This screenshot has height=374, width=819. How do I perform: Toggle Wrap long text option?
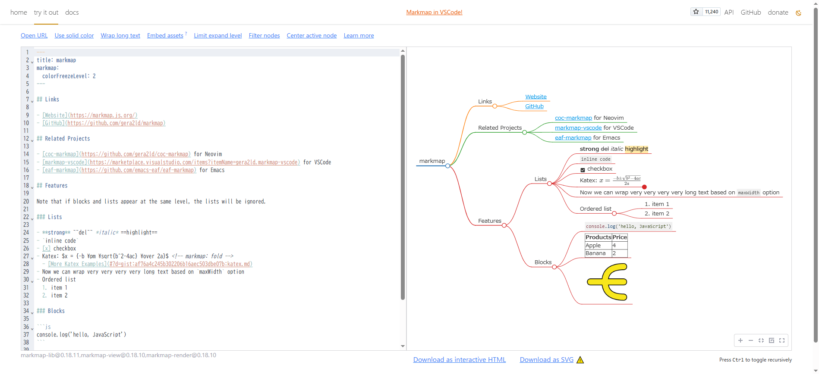(x=120, y=35)
